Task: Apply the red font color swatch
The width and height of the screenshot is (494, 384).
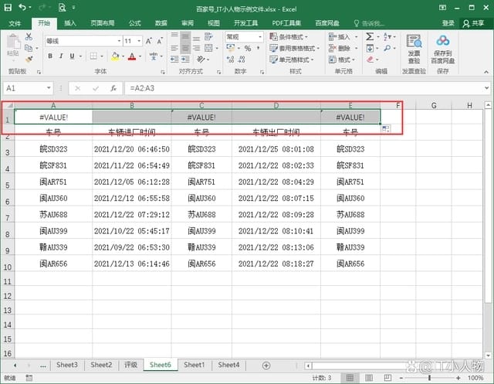Action: tap(132, 56)
